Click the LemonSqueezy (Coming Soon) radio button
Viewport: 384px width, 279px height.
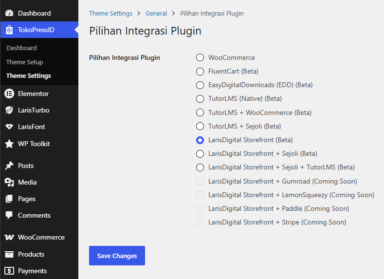pos(200,195)
